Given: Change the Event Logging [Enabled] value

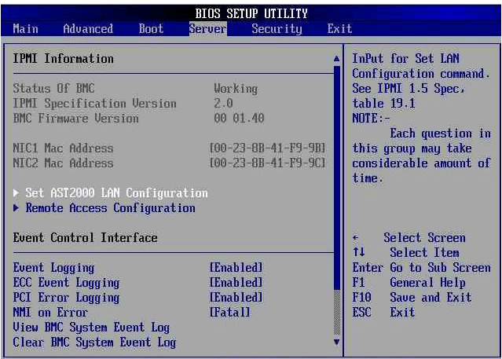Looking at the screenshot, I should point(236,267).
